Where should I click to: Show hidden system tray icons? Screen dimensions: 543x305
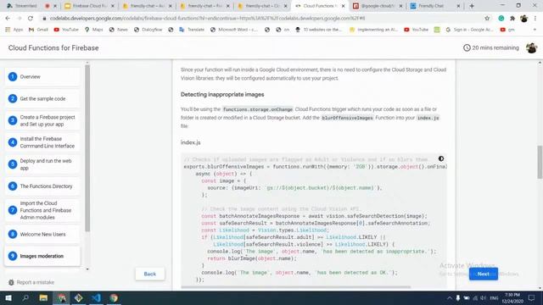coord(449,298)
